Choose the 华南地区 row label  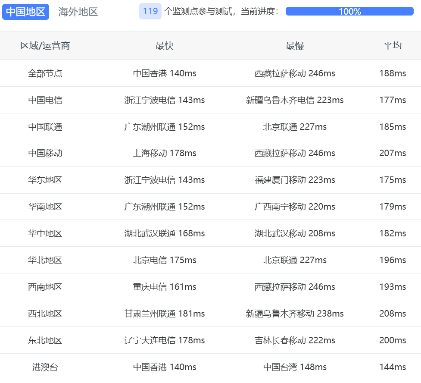coord(45,207)
